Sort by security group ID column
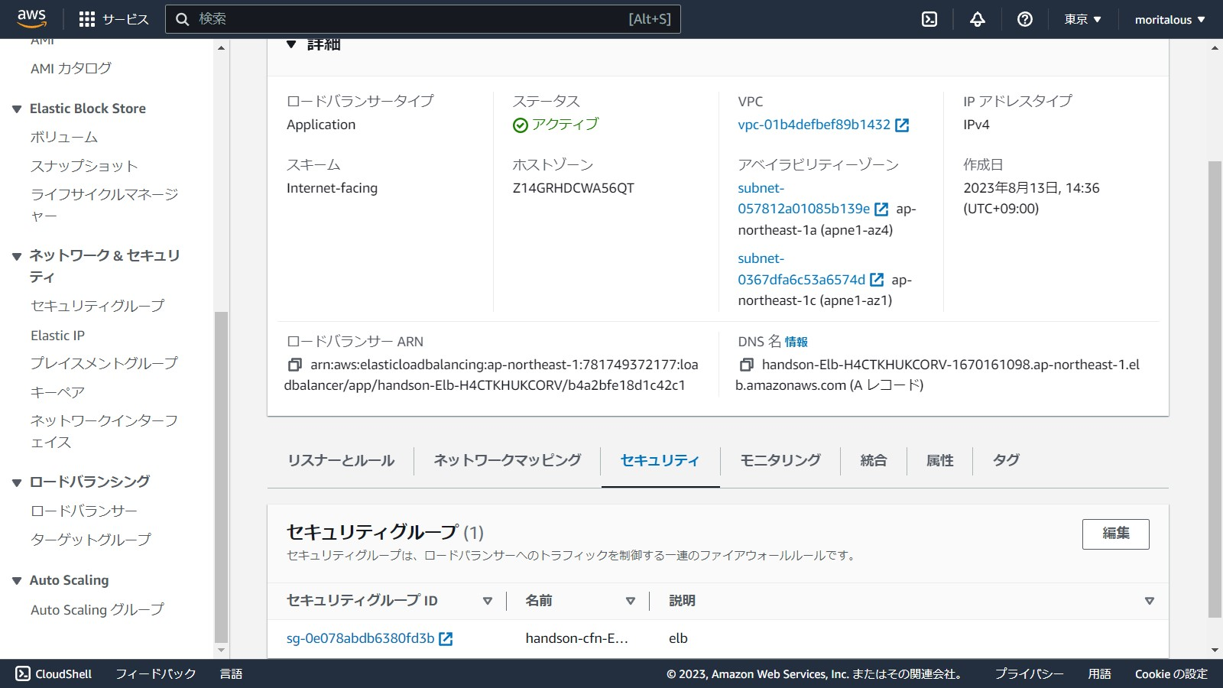1223x688 pixels. coord(487,601)
